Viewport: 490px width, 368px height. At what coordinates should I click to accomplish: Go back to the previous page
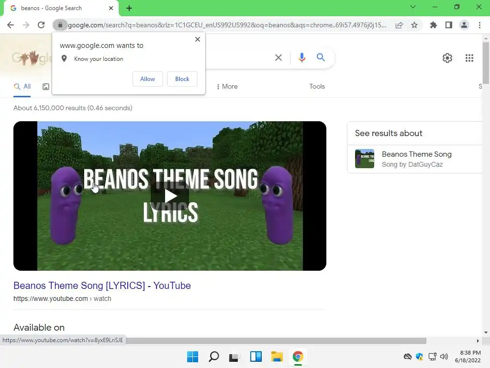(11, 25)
